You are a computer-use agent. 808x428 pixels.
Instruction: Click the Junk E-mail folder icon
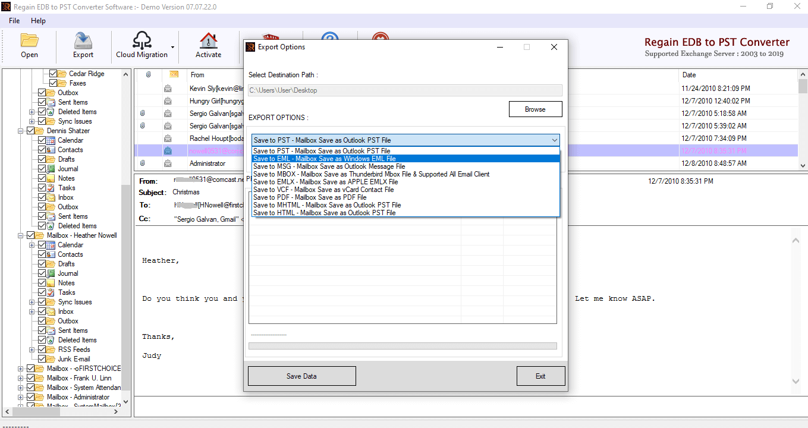[x=51, y=359]
